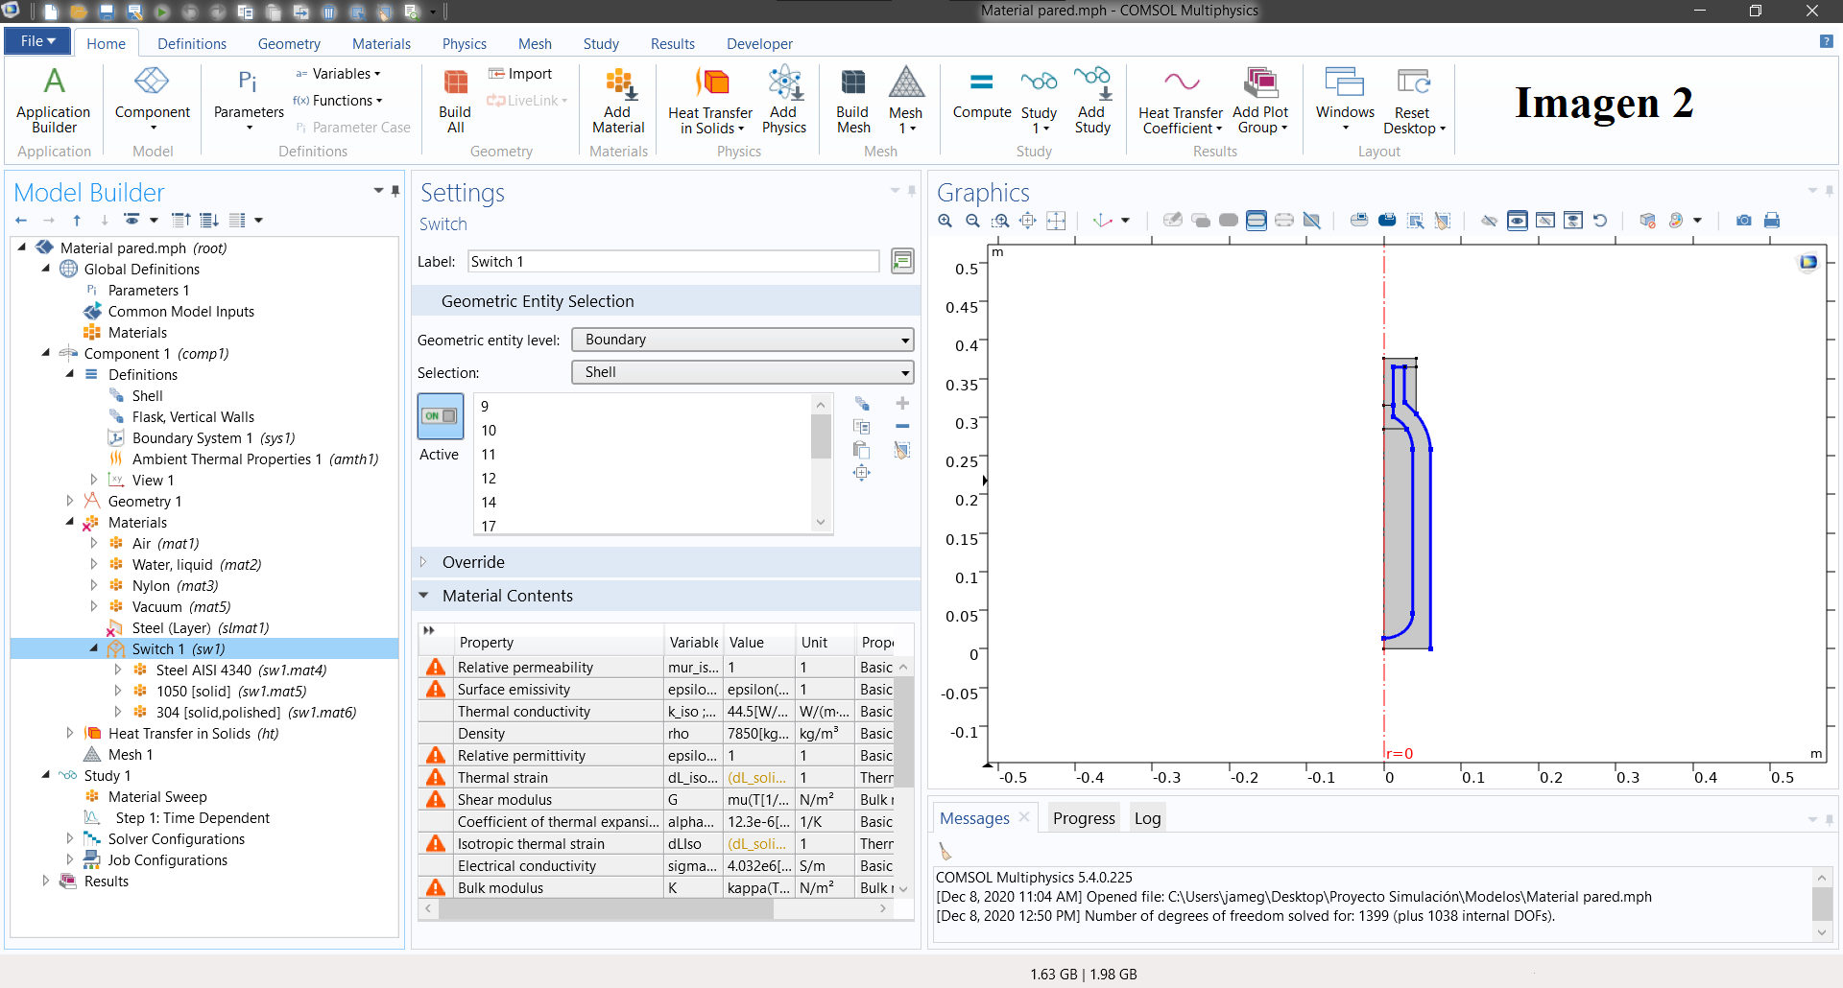
Task: Click the Zoom Extents graphics icon
Action: [x=1056, y=221]
